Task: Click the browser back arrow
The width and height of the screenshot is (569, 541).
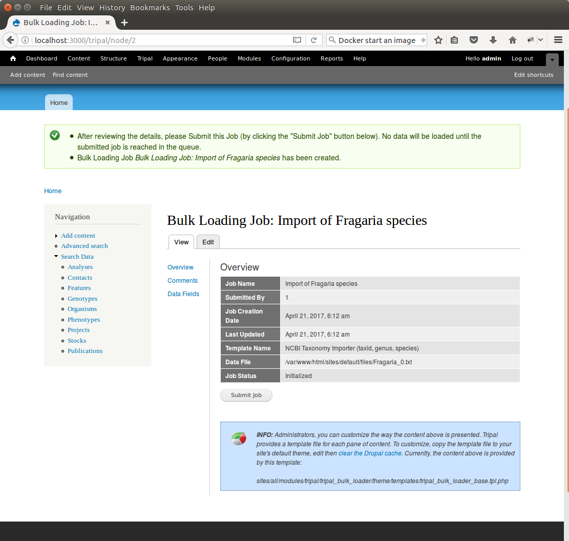Action: pyautogui.click(x=10, y=40)
